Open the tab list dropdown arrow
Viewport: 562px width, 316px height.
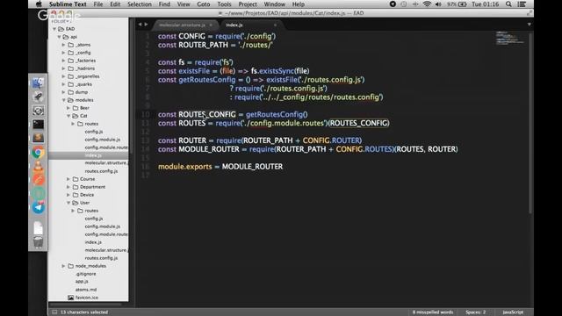click(529, 25)
